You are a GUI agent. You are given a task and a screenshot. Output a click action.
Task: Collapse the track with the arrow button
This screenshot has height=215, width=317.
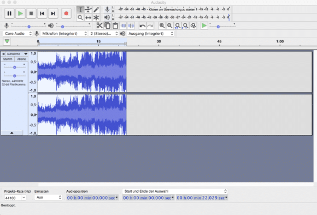(11, 133)
